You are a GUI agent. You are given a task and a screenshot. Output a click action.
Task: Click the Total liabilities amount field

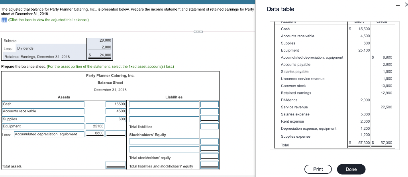pyautogui.click(x=210, y=127)
